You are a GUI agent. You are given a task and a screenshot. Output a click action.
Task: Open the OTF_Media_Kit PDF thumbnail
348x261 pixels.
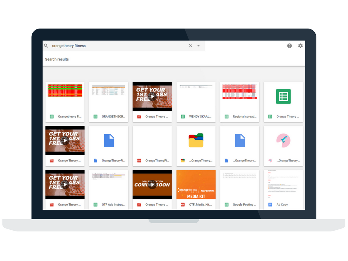196,185
